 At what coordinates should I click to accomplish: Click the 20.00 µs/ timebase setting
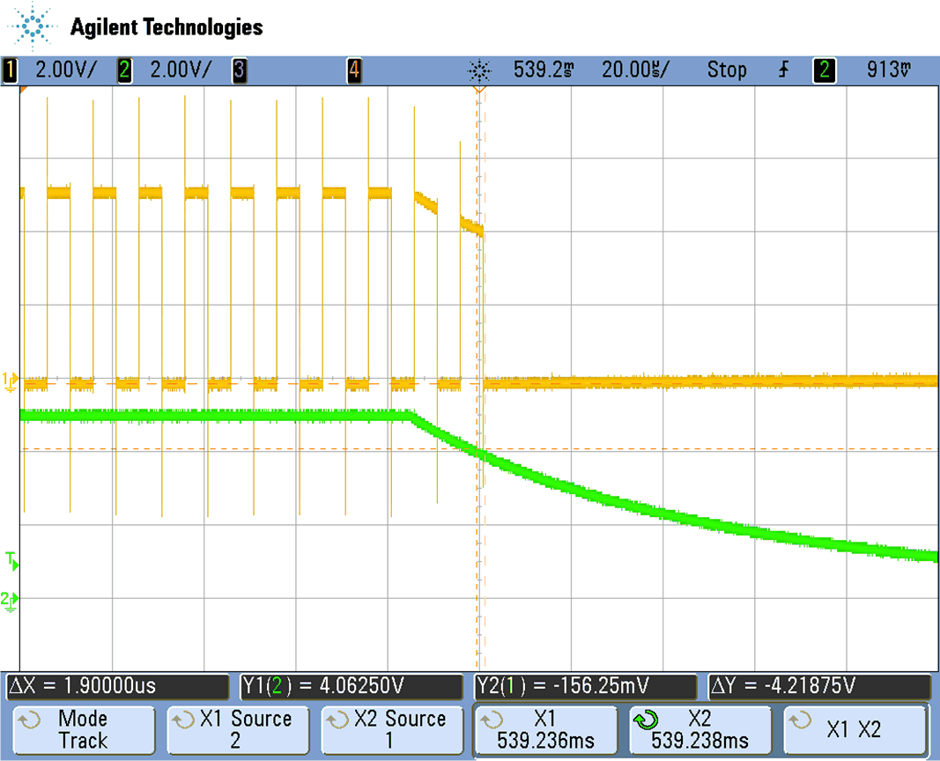633,70
